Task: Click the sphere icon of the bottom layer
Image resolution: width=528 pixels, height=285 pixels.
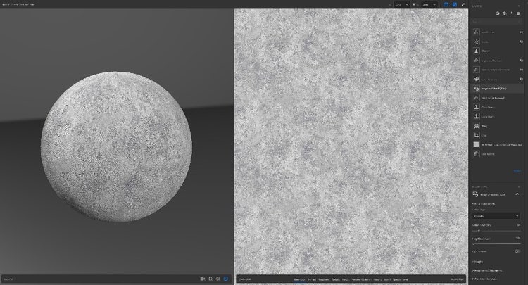Action: point(476,154)
